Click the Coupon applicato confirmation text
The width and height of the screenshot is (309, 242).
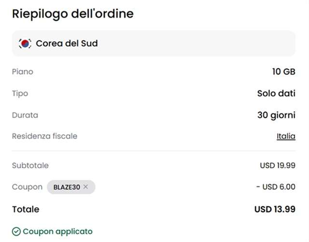click(57, 231)
